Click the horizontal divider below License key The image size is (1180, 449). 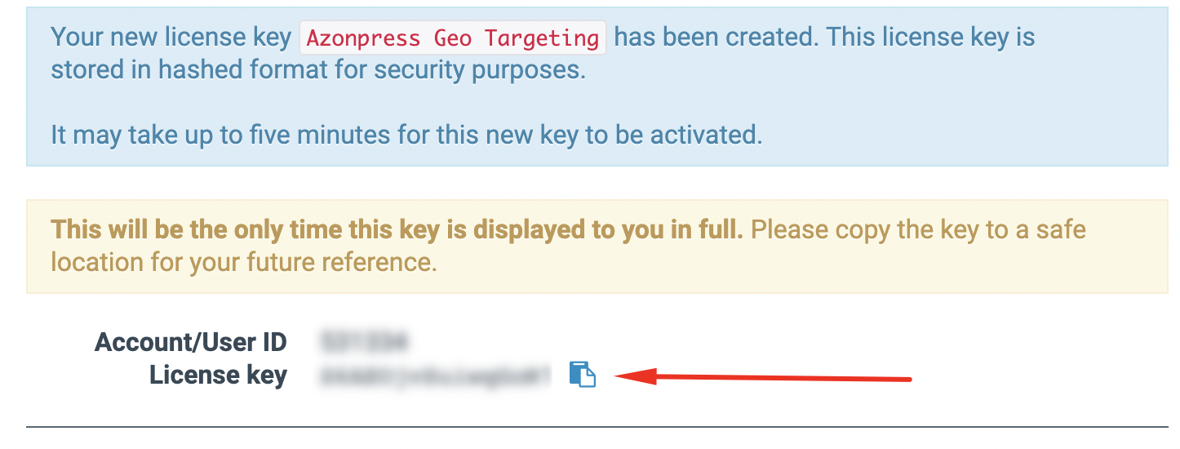(x=597, y=426)
